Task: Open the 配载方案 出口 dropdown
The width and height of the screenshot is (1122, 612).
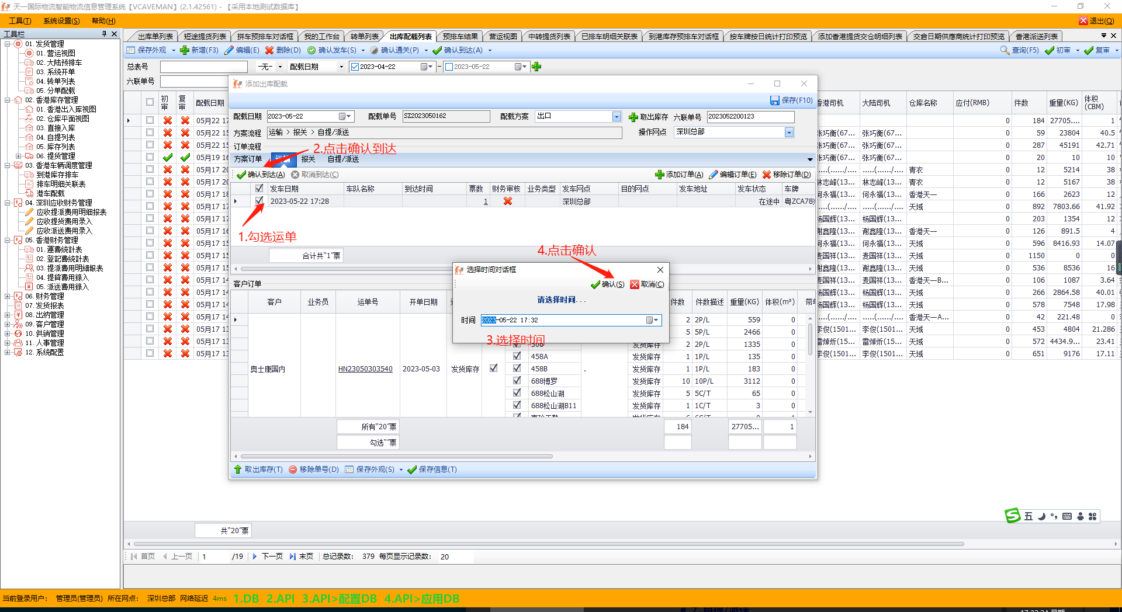Action: pos(617,117)
